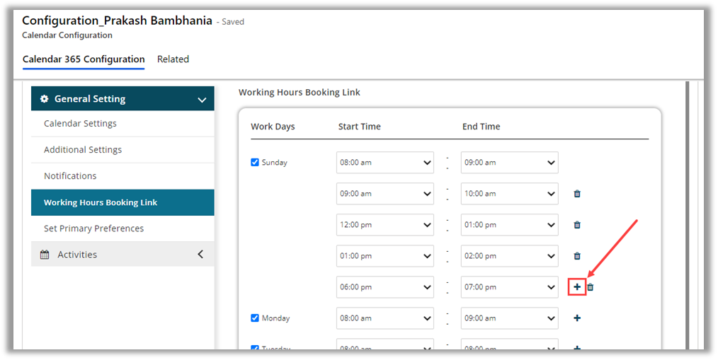Click the Activities calendar icon

pyautogui.click(x=45, y=255)
